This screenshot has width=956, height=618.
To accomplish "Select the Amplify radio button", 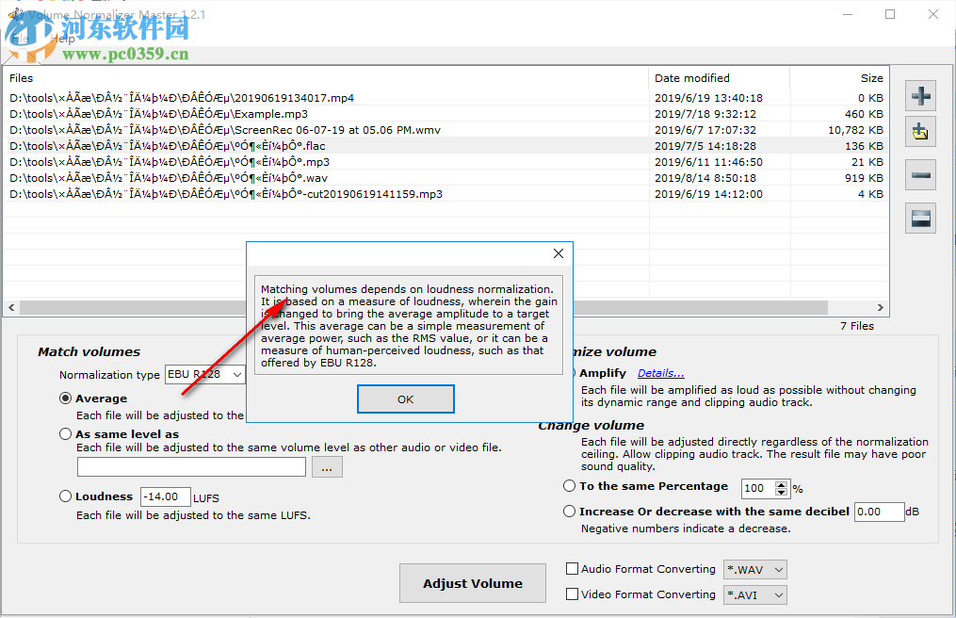I will (x=575, y=372).
